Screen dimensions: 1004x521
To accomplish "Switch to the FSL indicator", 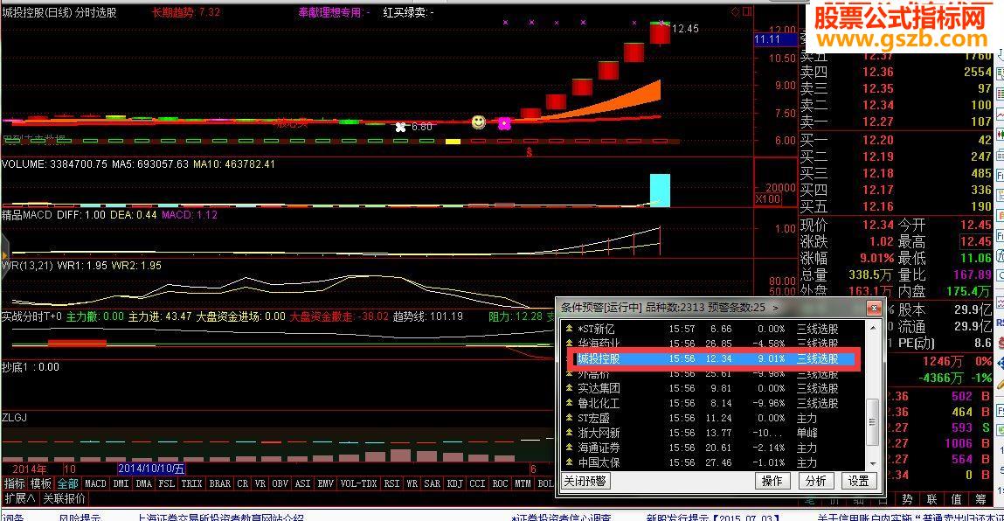I will [x=167, y=483].
